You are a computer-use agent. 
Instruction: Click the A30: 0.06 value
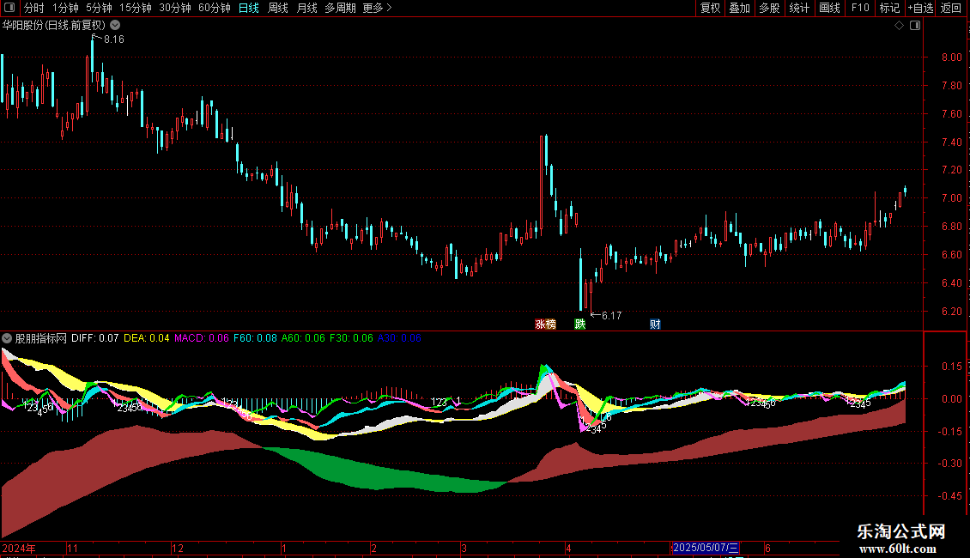pos(399,338)
